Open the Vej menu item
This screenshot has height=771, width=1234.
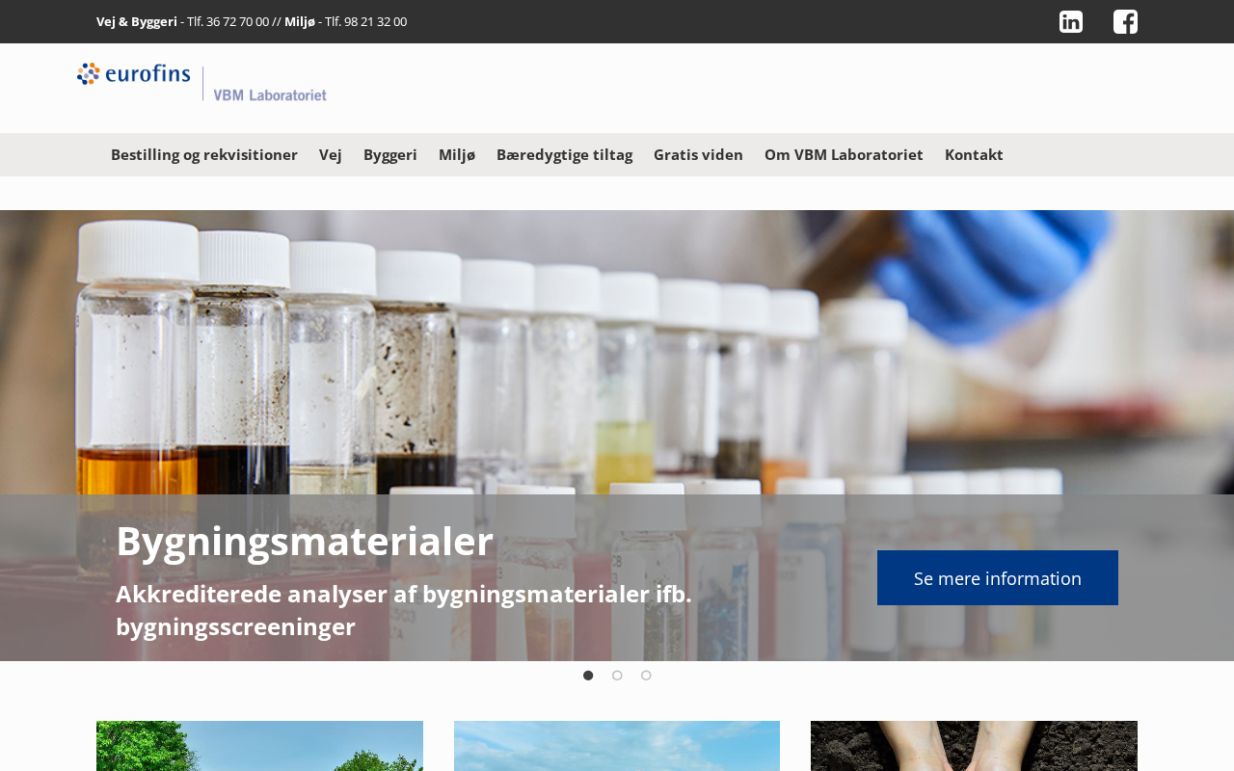point(331,154)
